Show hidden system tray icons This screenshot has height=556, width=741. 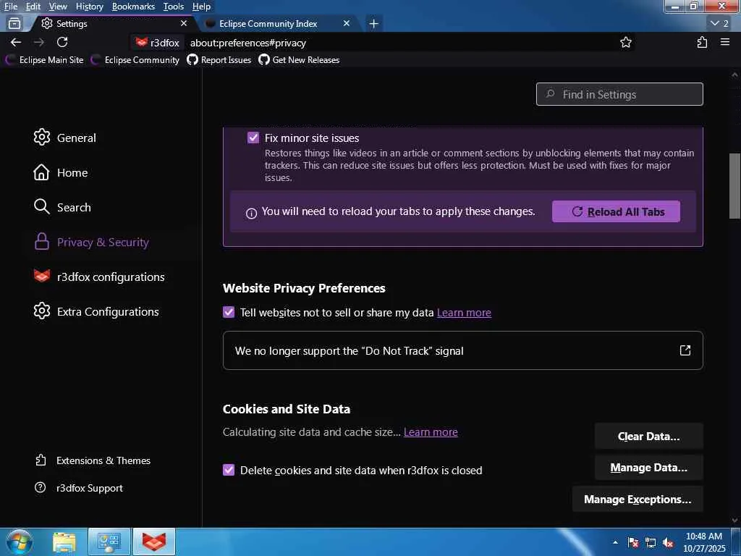(x=615, y=542)
